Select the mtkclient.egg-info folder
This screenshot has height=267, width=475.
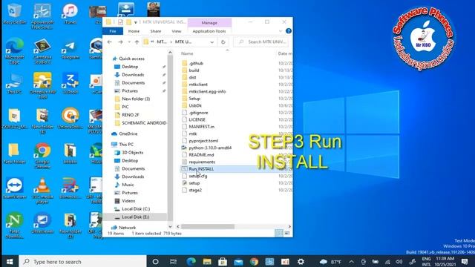click(x=207, y=91)
